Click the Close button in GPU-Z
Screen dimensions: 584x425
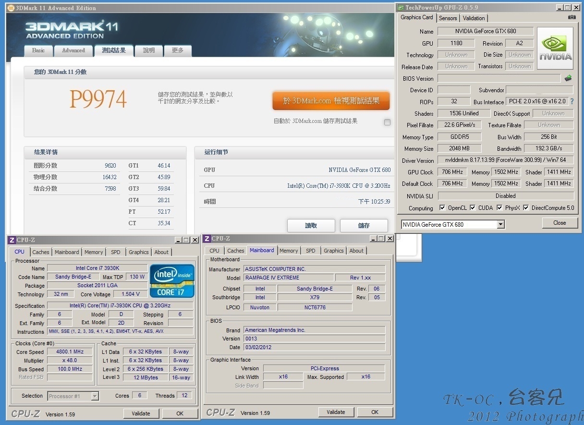560,223
